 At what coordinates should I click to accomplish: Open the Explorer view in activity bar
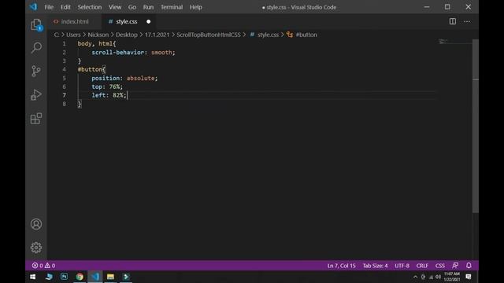pyautogui.click(x=36, y=24)
